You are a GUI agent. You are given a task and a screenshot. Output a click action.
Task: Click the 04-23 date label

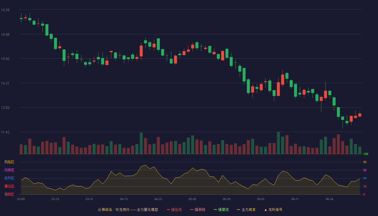(158, 199)
